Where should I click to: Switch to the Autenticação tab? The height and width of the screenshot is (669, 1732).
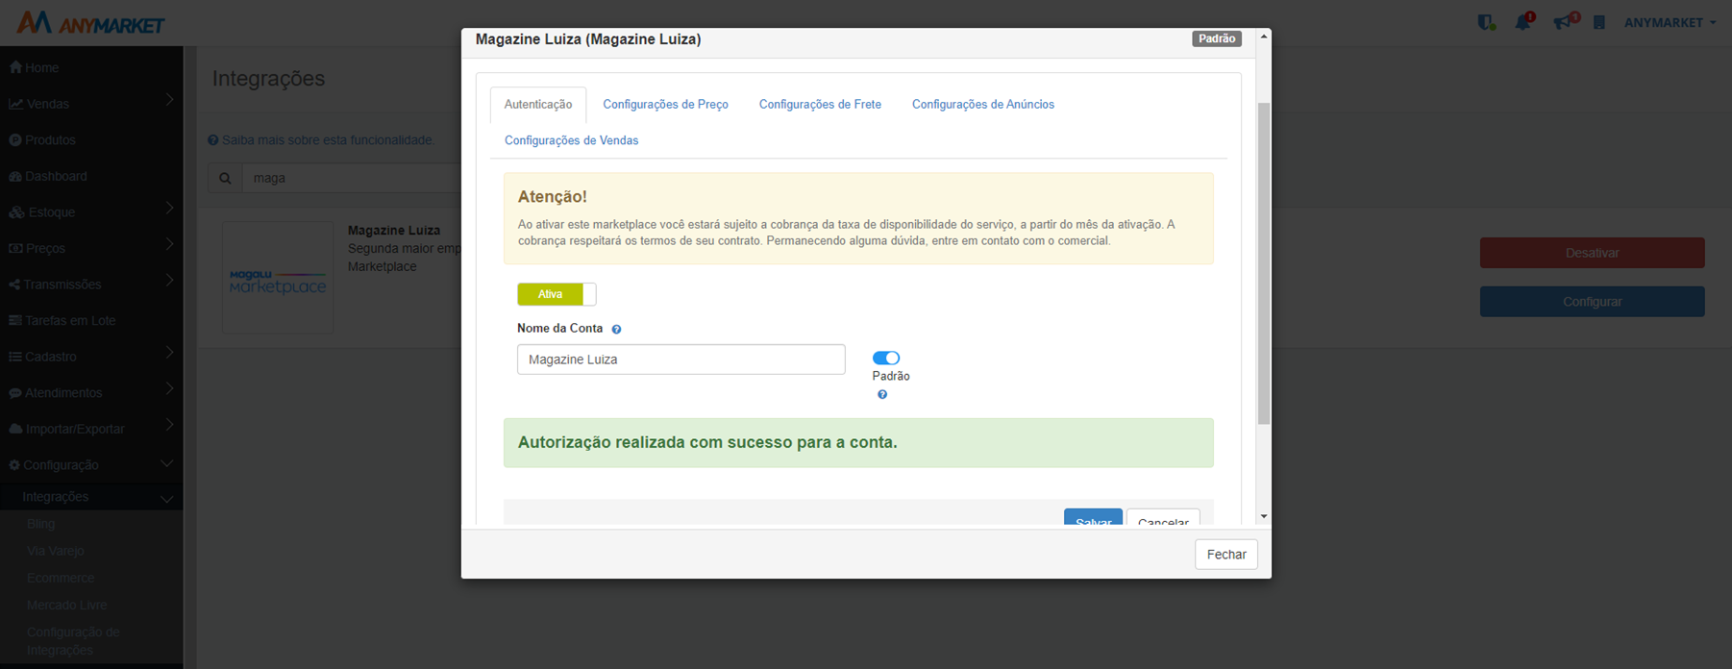[538, 105]
